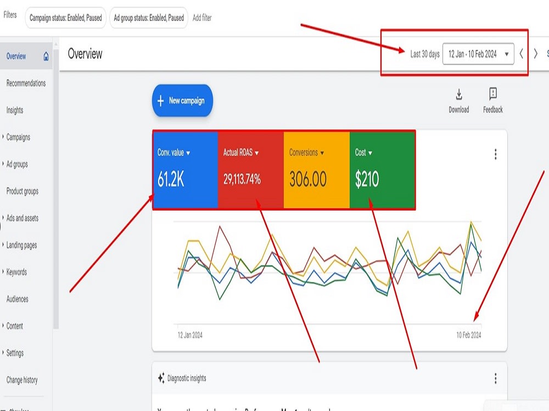This screenshot has height=411, width=549.
Task: Select the green Cost $210 tile
Action: click(x=382, y=170)
